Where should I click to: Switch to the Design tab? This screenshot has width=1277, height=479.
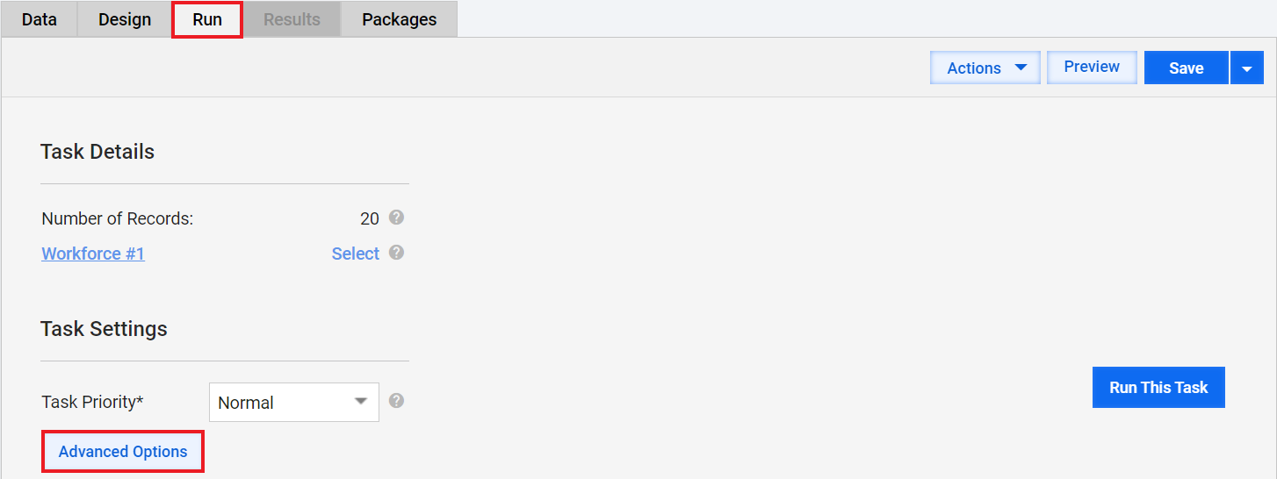pyautogui.click(x=125, y=19)
